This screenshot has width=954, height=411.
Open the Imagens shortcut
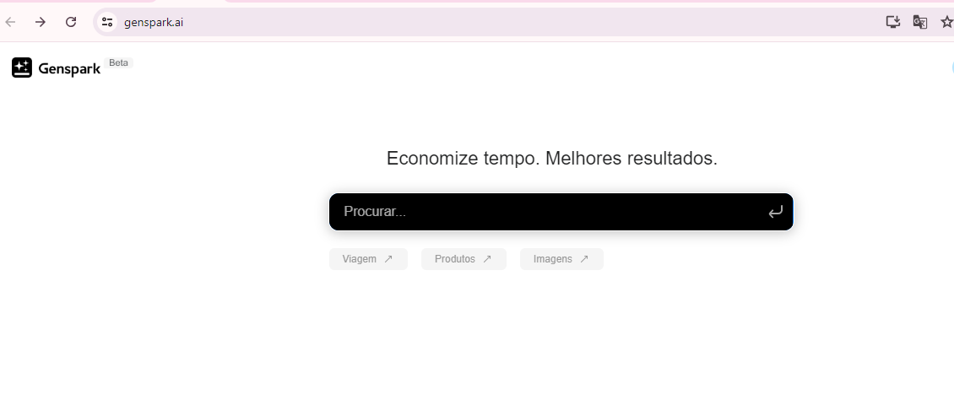561,259
